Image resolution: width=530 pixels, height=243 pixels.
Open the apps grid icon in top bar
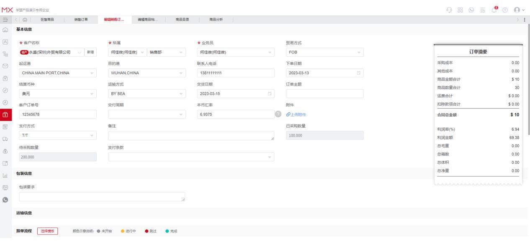461,10
